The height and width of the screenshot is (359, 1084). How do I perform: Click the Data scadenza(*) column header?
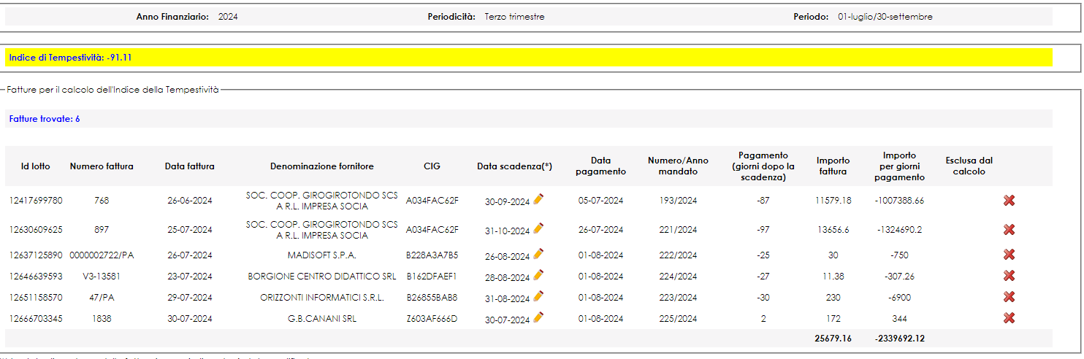(514, 166)
